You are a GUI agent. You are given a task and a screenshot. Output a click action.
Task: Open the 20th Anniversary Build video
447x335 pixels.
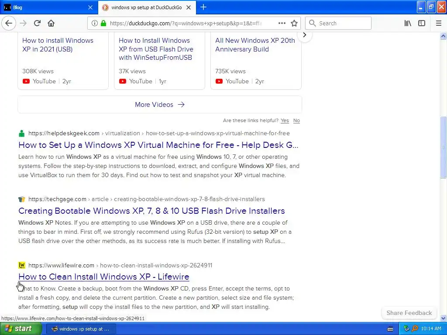click(255, 45)
